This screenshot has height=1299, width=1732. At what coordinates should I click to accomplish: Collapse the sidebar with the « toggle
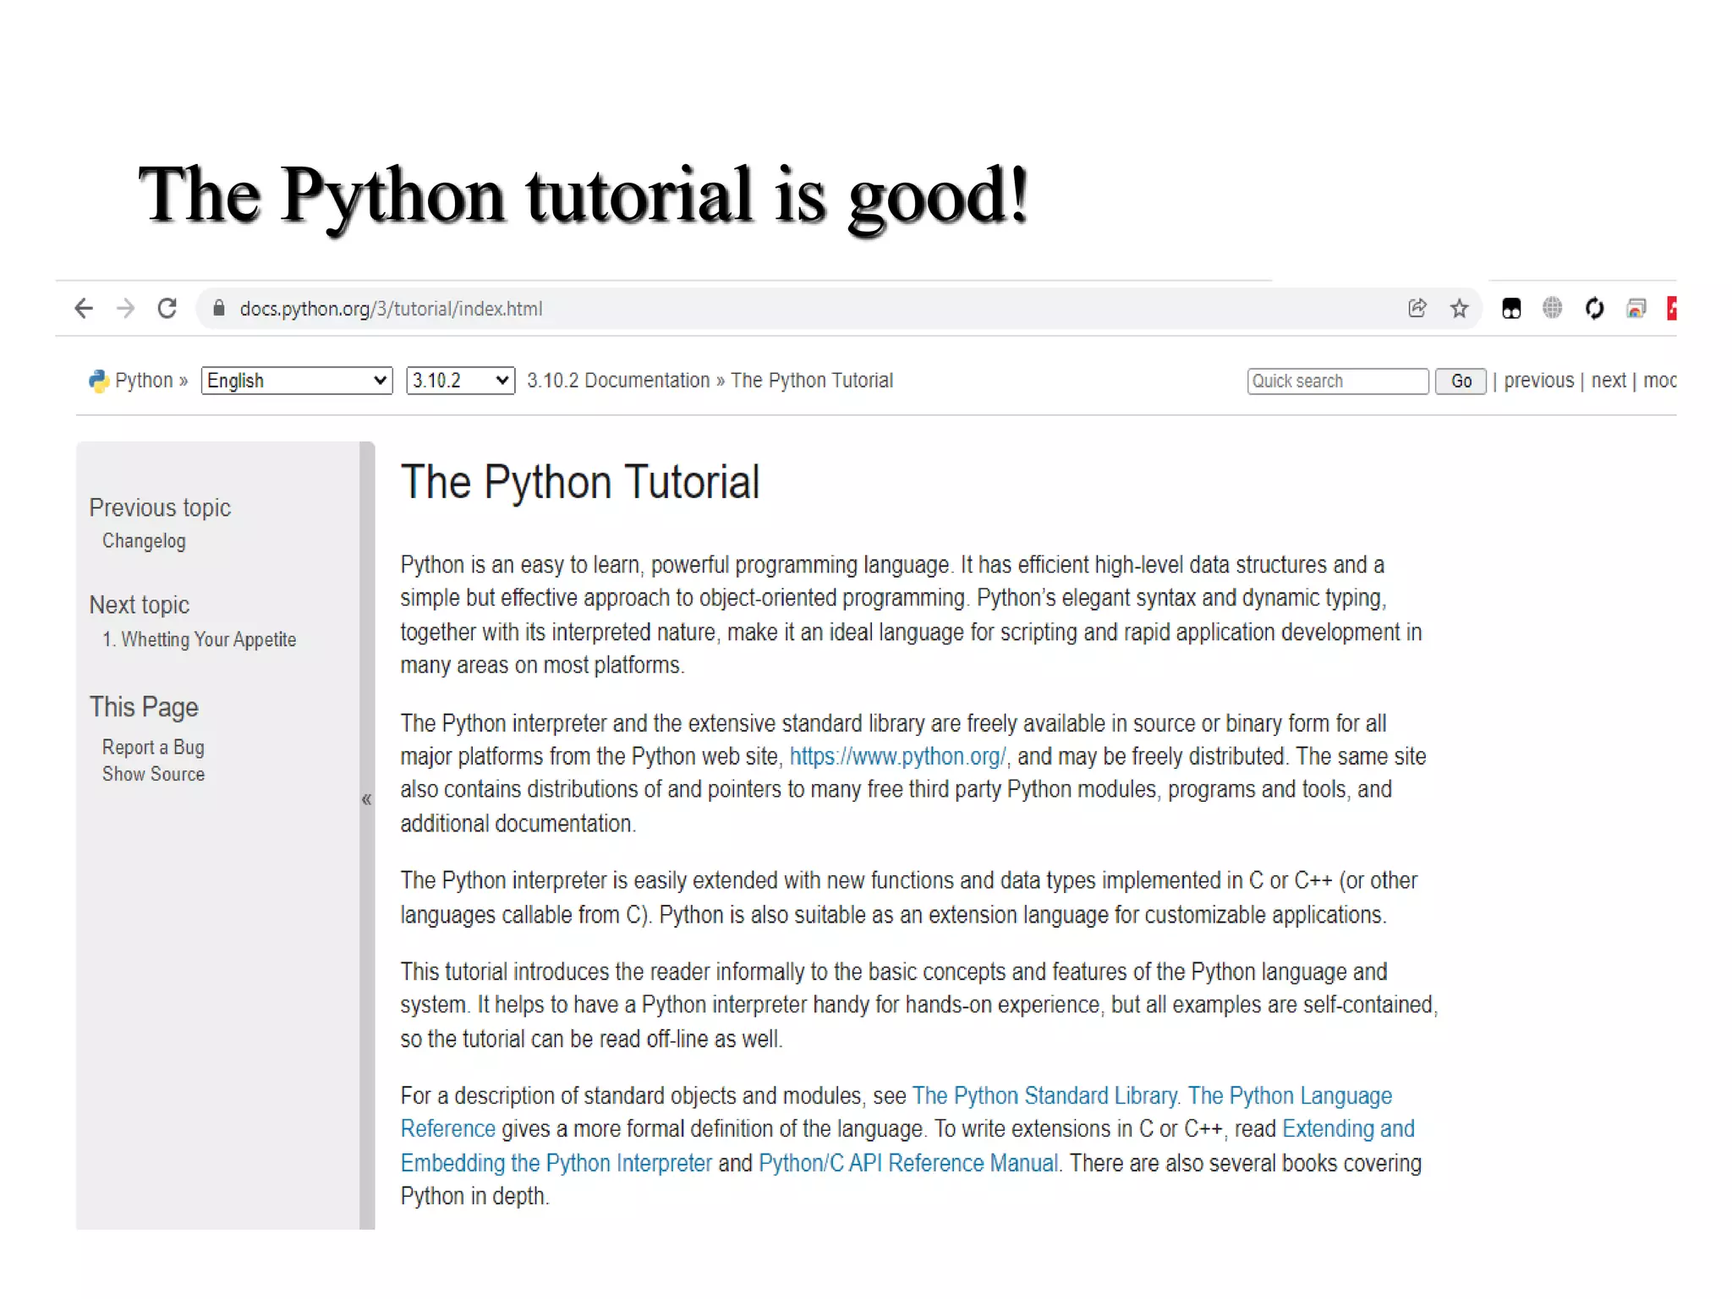[x=366, y=798]
